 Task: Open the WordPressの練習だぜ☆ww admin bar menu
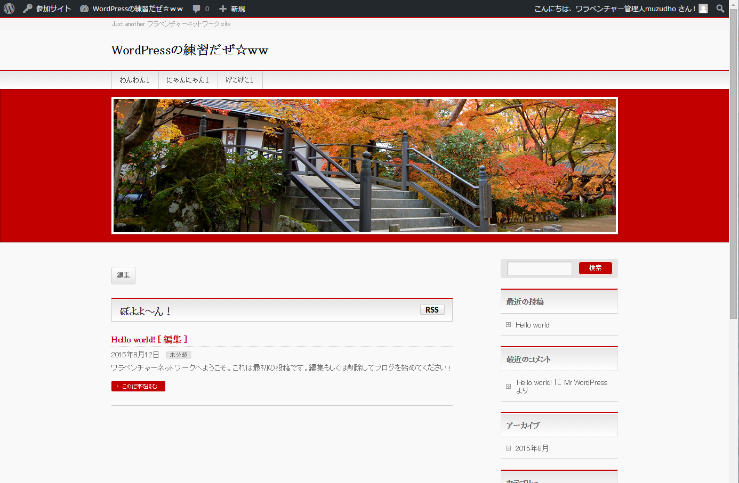tap(138, 9)
